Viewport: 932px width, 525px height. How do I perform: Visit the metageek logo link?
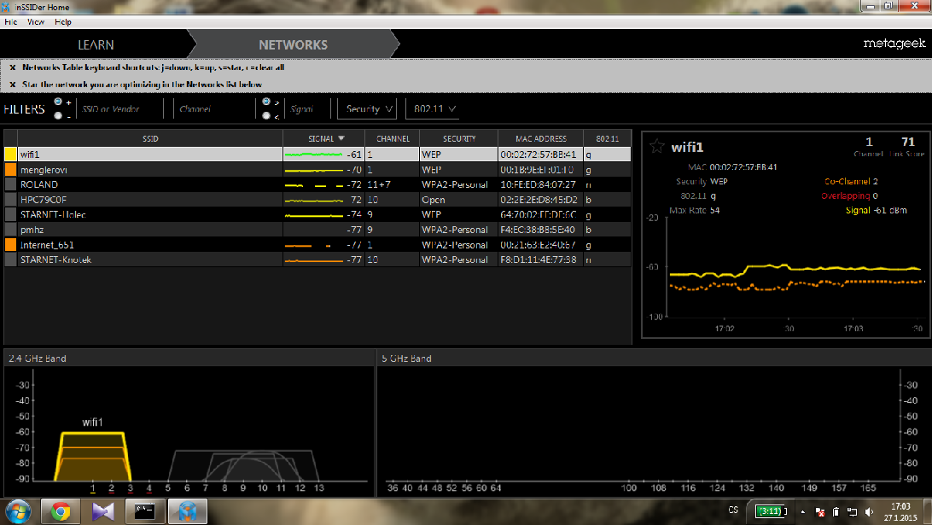coord(894,44)
